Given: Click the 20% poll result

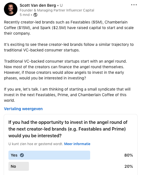Looking at the screenshot, I should (x=129, y=166).
